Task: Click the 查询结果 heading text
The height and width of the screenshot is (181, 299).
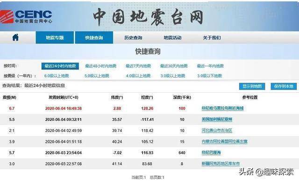Action: [34, 85]
